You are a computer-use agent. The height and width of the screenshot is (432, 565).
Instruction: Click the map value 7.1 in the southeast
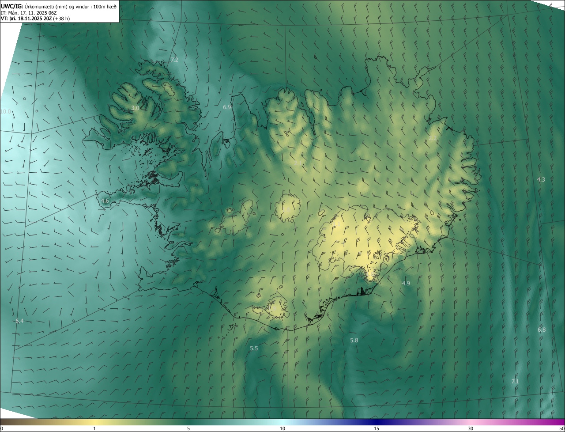515,381
